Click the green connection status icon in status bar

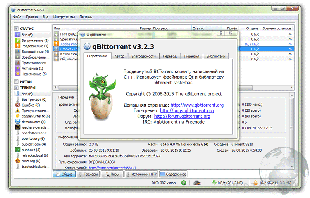click(x=184, y=183)
